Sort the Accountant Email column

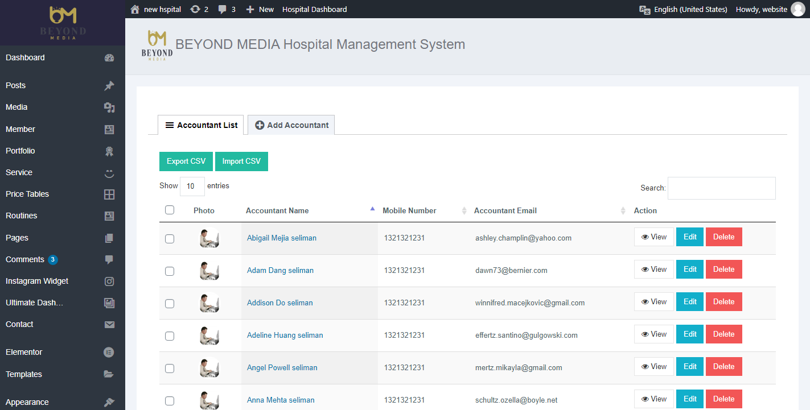[x=623, y=211]
